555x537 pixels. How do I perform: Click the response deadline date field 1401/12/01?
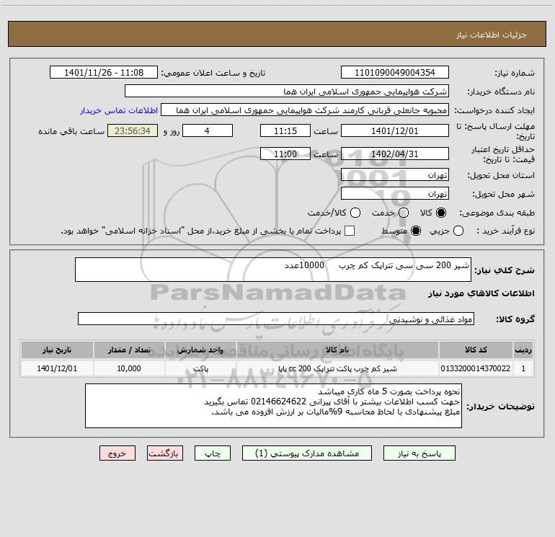pyautogui.click(x=395, y=131)
